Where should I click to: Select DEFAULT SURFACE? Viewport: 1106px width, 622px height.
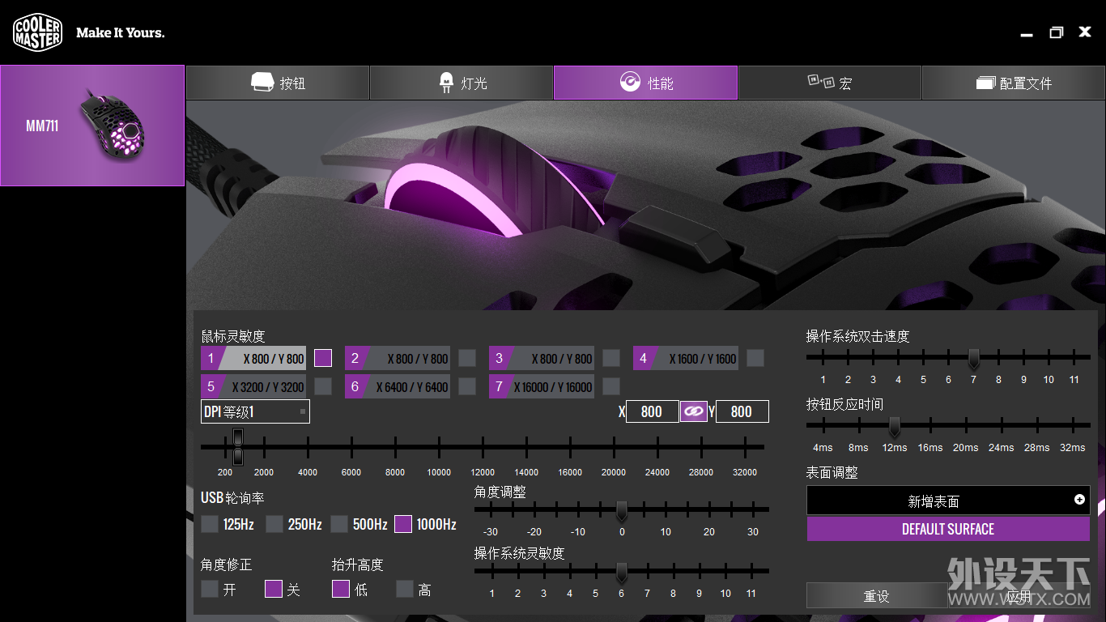pyautogui.click(x=948, y=529)
